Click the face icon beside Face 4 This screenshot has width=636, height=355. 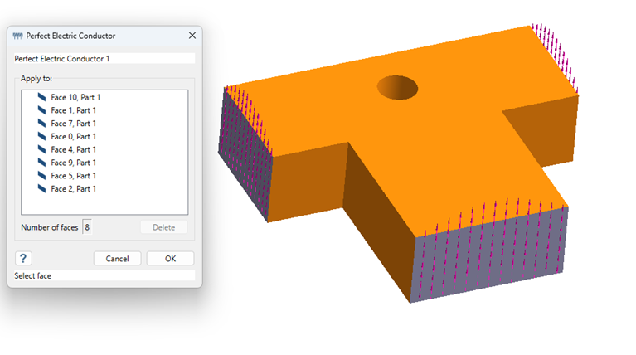[41, 149]
